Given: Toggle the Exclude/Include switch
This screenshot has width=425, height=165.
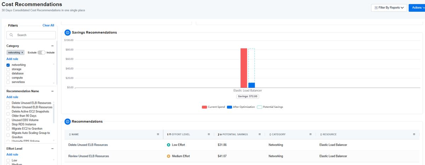Looking at the screenshot, I should [41, 52].
